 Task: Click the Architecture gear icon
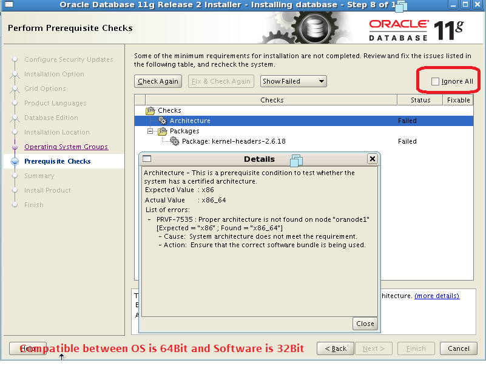(163, 121)
